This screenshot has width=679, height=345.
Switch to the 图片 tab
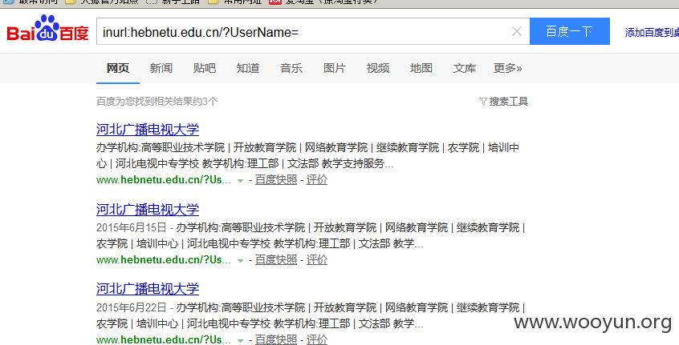tap(335, 68)
